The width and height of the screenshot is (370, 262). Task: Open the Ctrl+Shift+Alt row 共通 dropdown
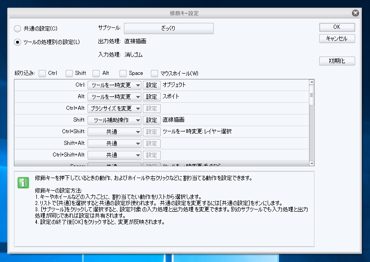(x=115, y=155)
